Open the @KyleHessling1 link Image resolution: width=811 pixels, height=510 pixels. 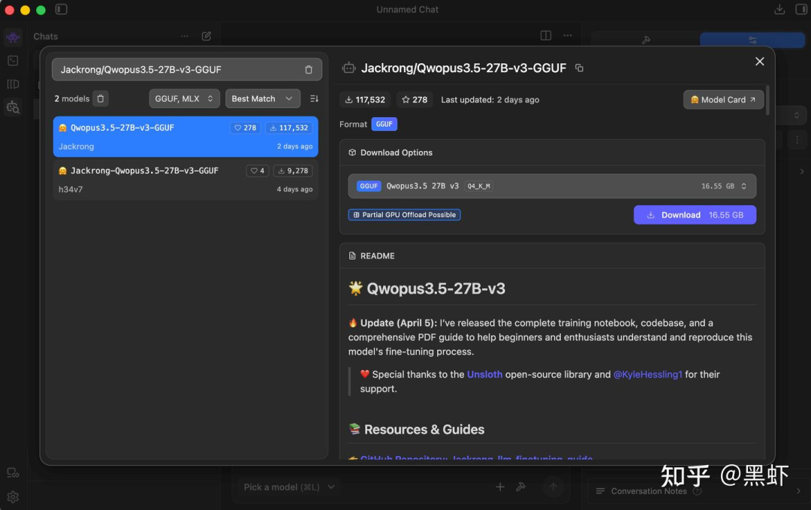[647, 375]
